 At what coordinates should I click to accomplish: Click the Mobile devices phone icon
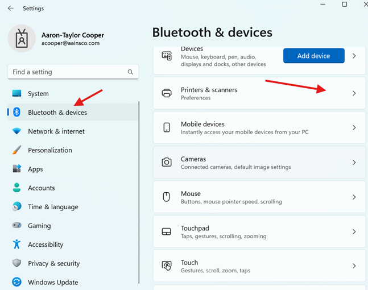click(x=167, y=128)
